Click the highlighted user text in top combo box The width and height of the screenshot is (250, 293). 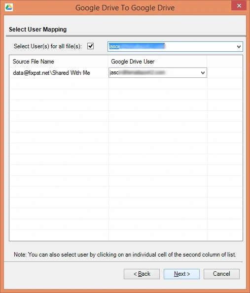(x=137, y=46)
